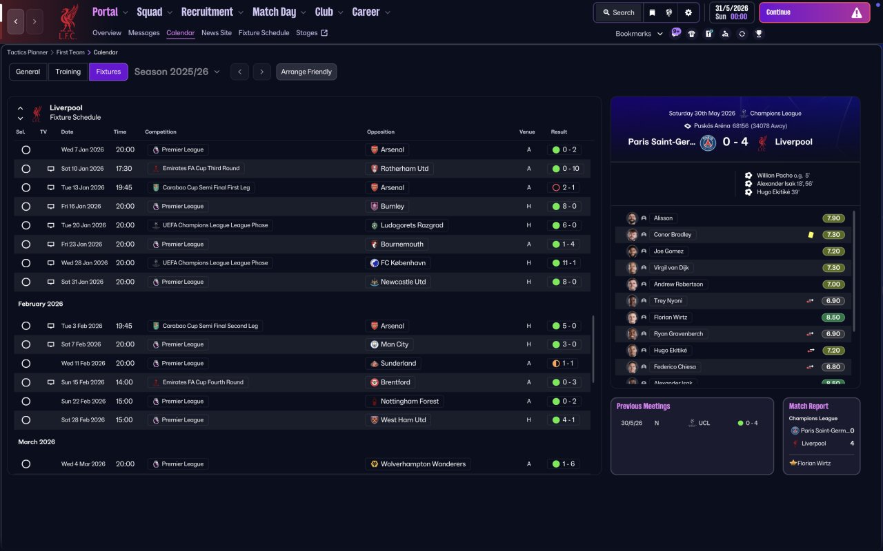883x551 pixels.
Task: Select the Bournemouth fixture radio button
Action: pos(26,245)
